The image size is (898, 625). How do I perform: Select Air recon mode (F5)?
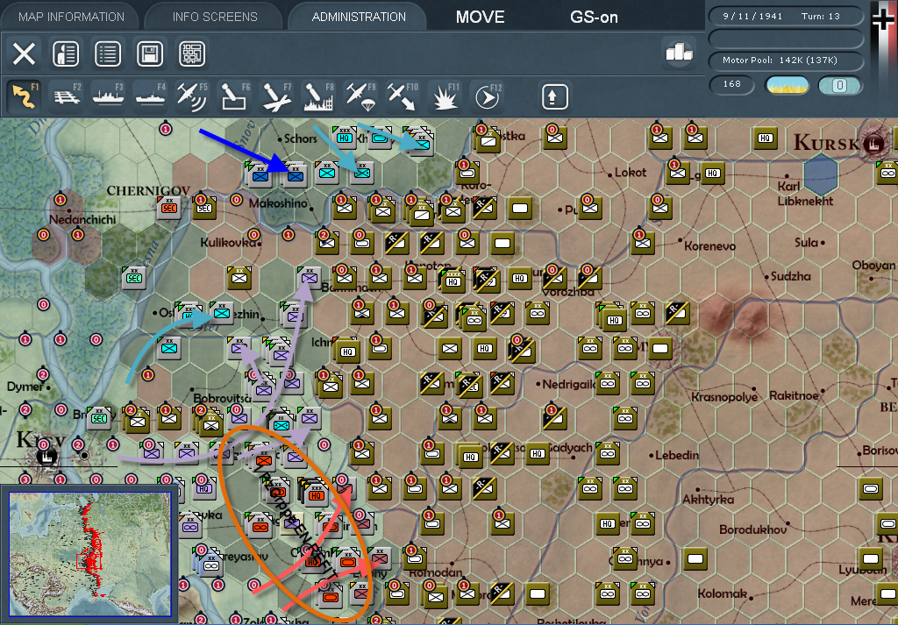click(192, 96)
